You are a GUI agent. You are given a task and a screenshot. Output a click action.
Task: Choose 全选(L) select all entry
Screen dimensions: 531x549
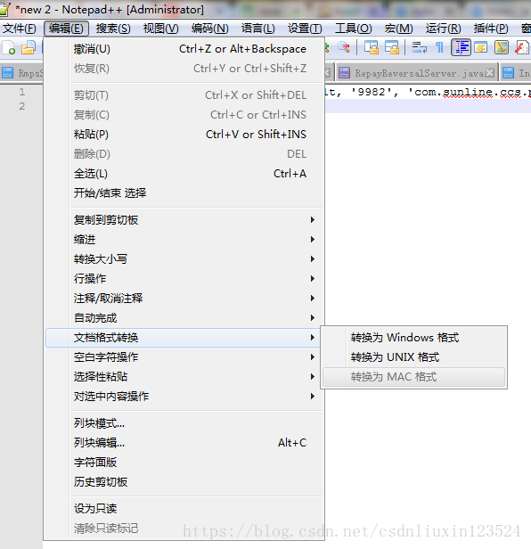[x=184, y=174]
